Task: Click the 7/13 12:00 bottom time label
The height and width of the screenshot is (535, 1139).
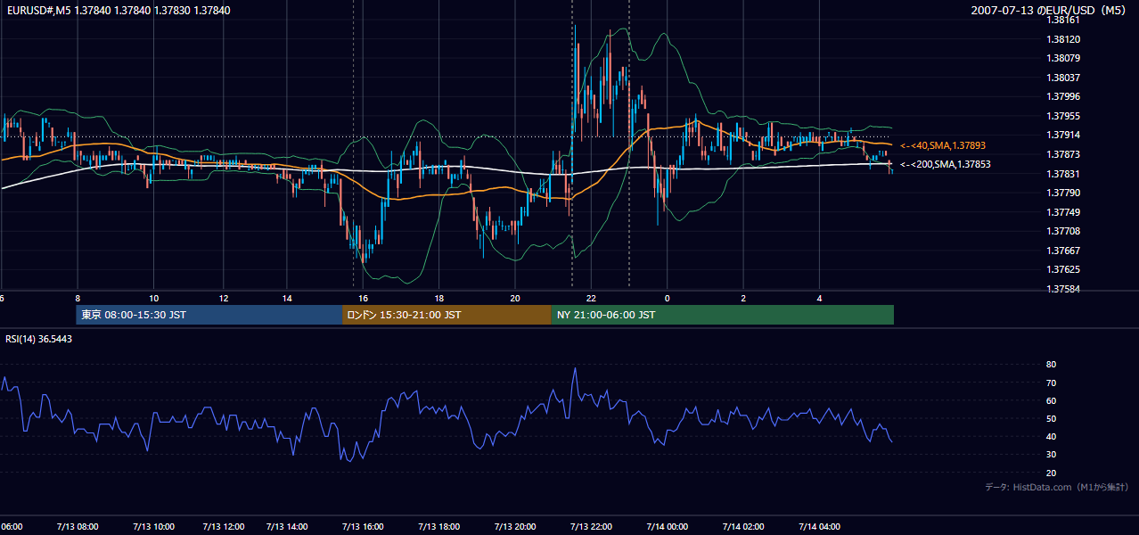Action: pos(225,527)
